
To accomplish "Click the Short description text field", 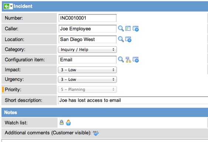I will pyautogui.click(x=133, y=100).
